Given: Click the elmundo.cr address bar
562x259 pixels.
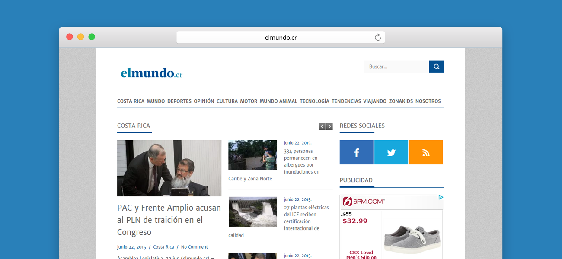Looking at the screenshot, I should [281, 37].
